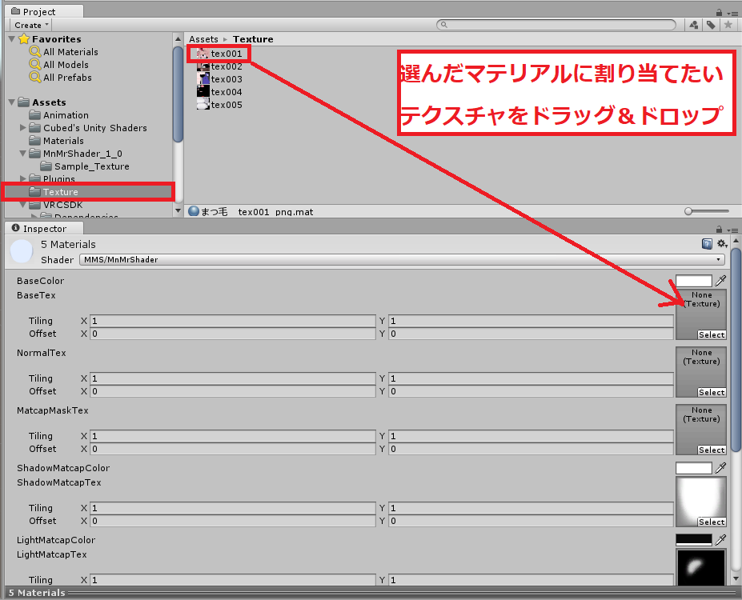Screen dimensions: 742x600
Task: Select the Materials folder
Action: tap(56, 141)
